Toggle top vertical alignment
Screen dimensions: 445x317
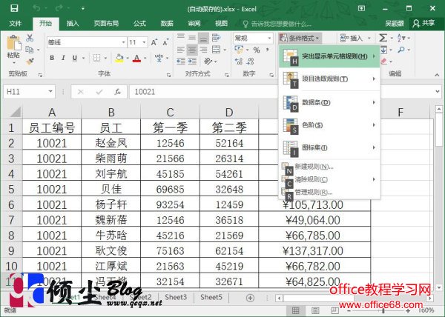pyautogui.click(x=181, y=38)
